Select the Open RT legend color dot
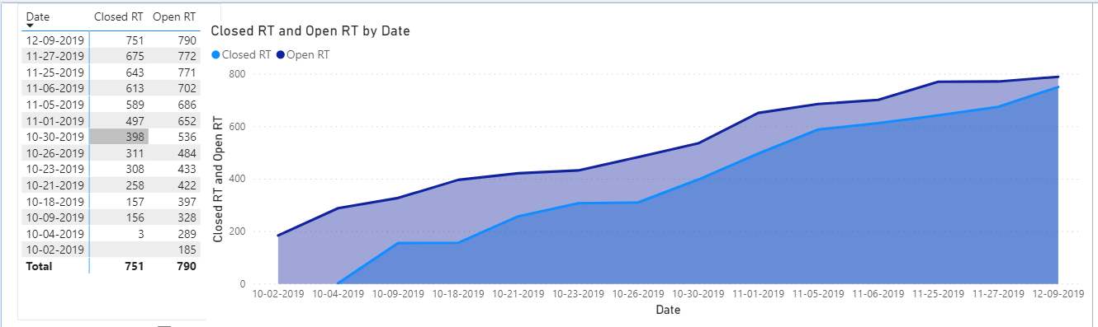 pos(281,55)
